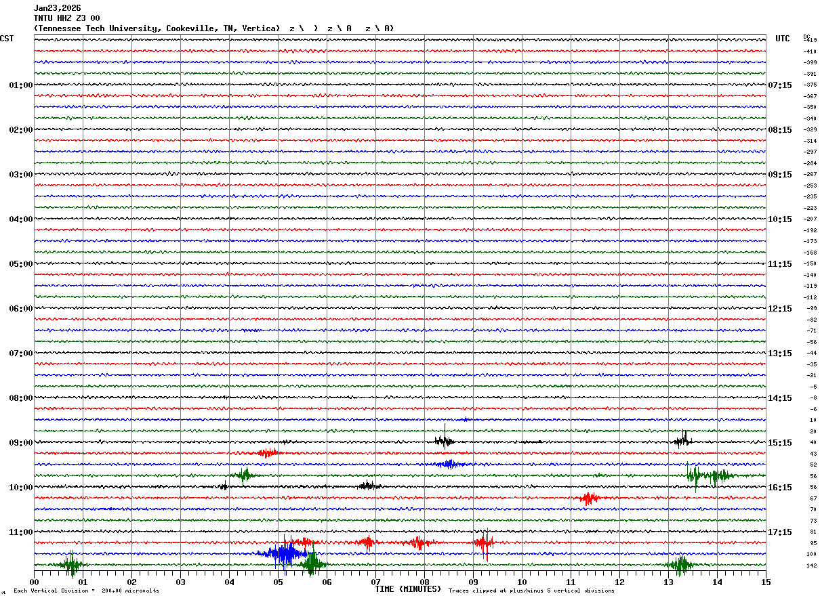Viewport: 820px width, 600px height.
Task: Click the 09:00 CST hour label
Action: 20,443
